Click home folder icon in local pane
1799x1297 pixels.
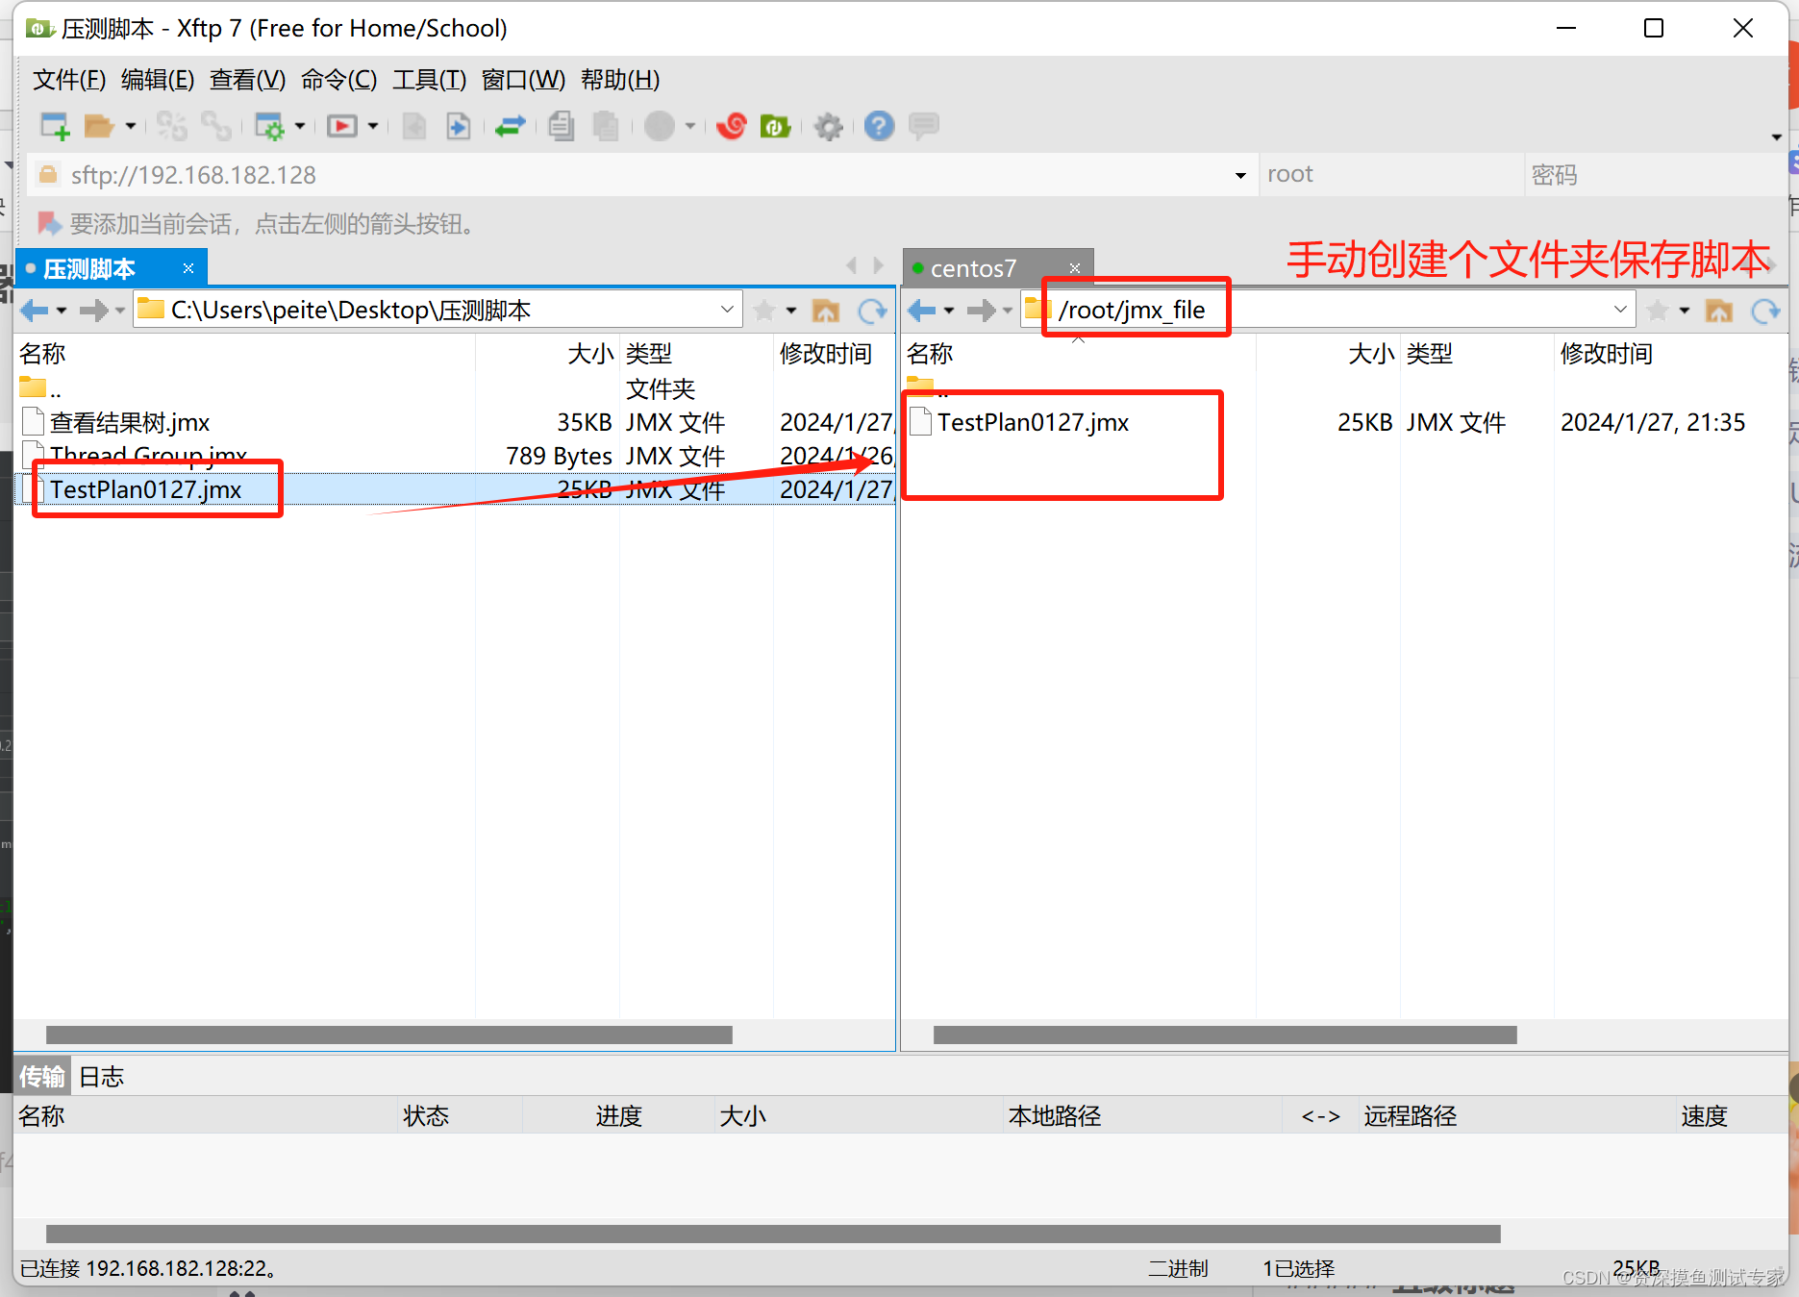click(826, 311)
